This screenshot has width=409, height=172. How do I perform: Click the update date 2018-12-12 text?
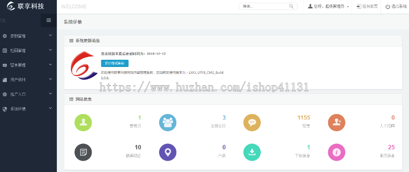(x=156, y=54)
